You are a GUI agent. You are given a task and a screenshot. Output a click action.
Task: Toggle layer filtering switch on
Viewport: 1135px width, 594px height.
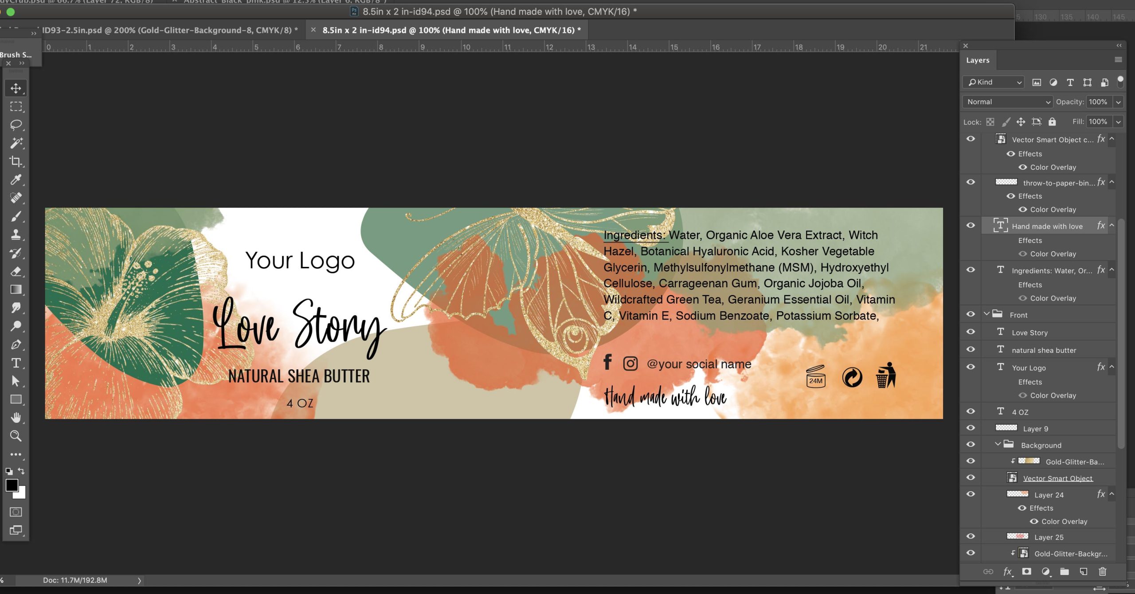tap(1120, 81)
